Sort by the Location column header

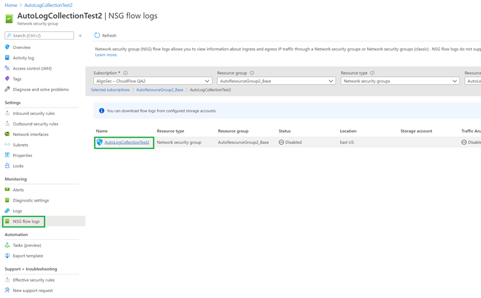pos(348,130)
